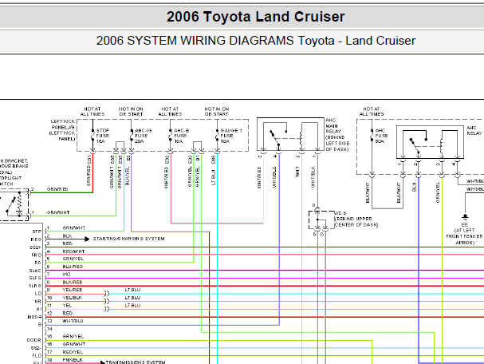Click the AHC MAIN RELAY description text
Viewport: 484px width, 364px height.
coord(337,135)
